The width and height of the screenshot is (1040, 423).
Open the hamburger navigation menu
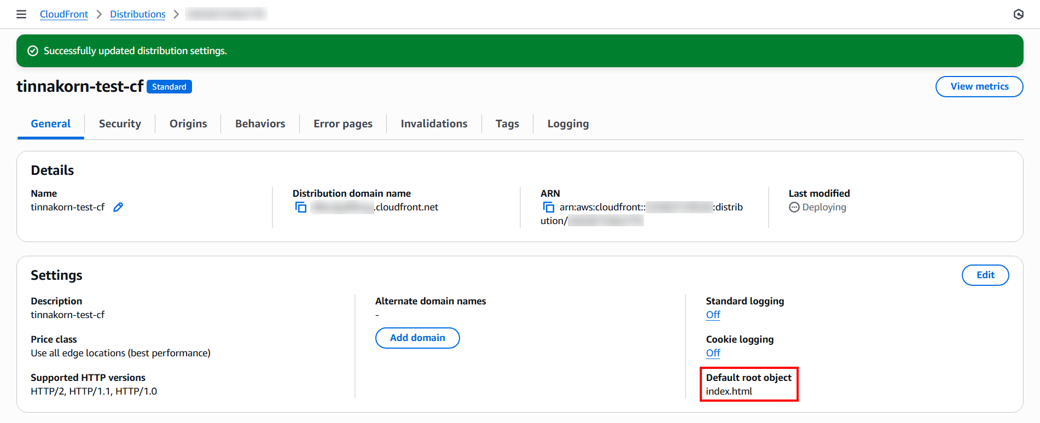coord(21,14)
